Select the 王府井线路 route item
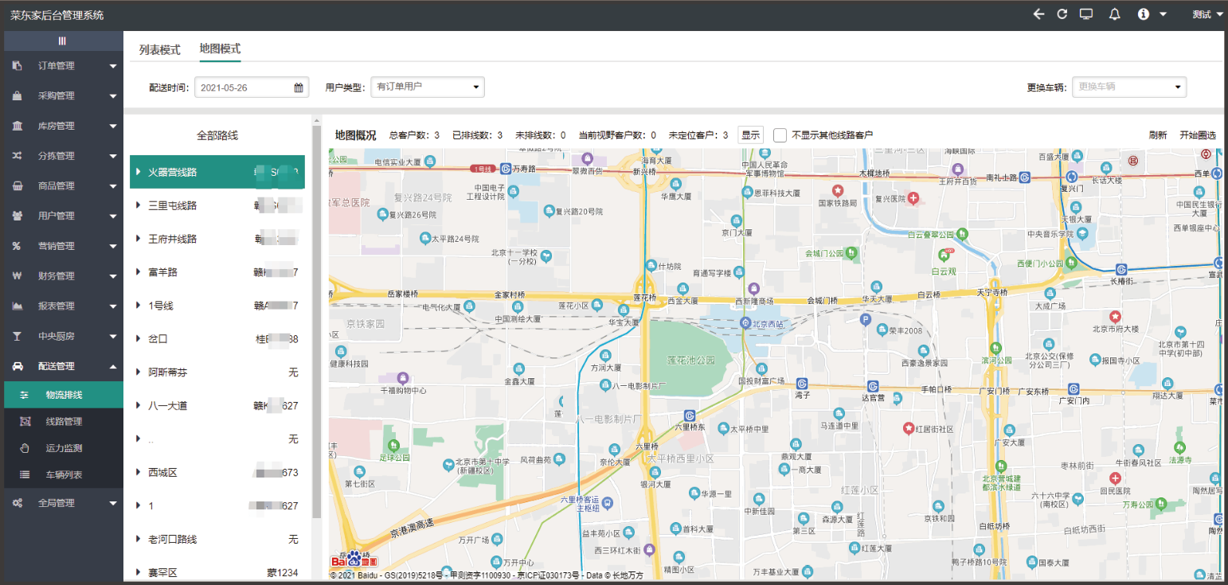1228x585 pixels. [x=172, y=239]
